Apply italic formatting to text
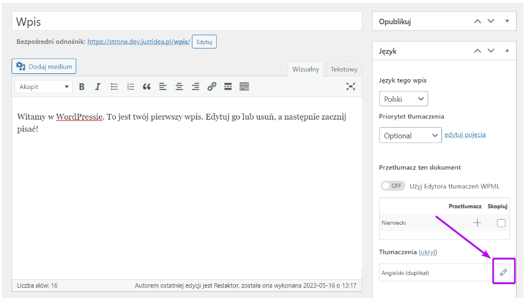527x301 pixels. coord(98,87)
